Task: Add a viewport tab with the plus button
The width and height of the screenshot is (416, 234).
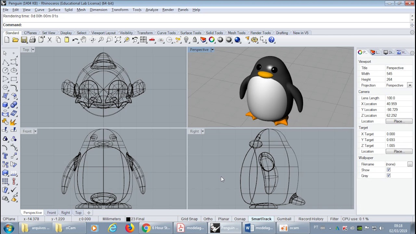Action: coord(89,213)
